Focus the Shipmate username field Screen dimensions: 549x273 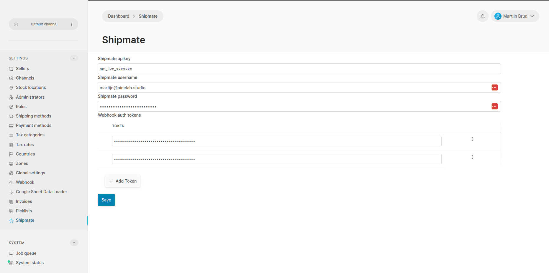[299, 87]
